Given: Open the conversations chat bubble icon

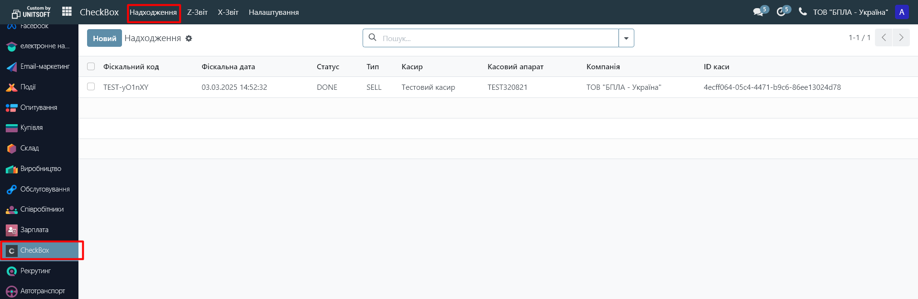Looking at the screenshot, I should pos(758,12).
